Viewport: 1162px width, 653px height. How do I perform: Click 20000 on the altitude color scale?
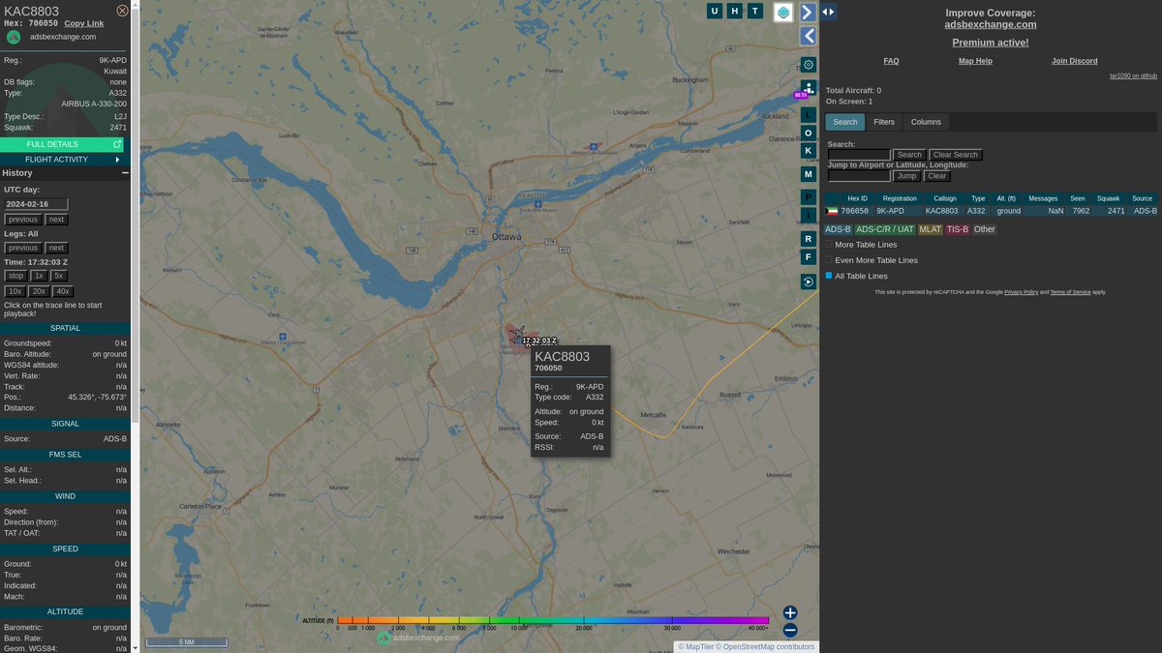click(583, 626)
